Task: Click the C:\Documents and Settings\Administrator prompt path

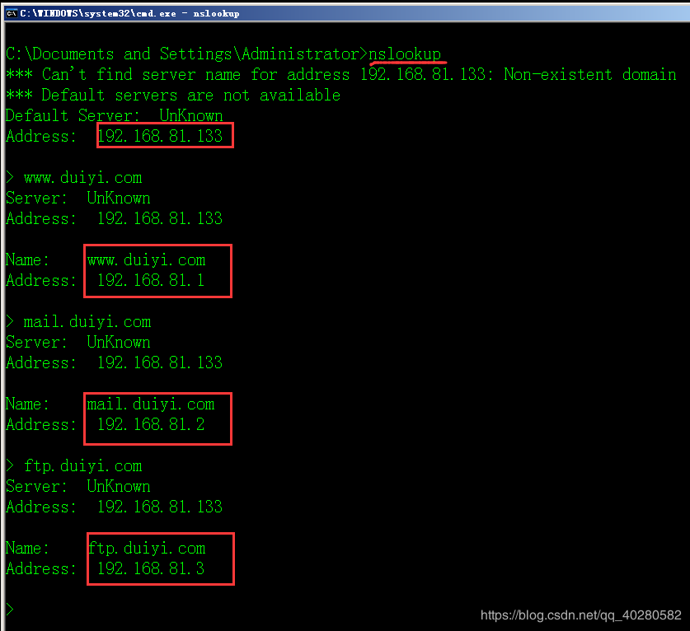Action: pyautogui.click(x=182, y=54)
